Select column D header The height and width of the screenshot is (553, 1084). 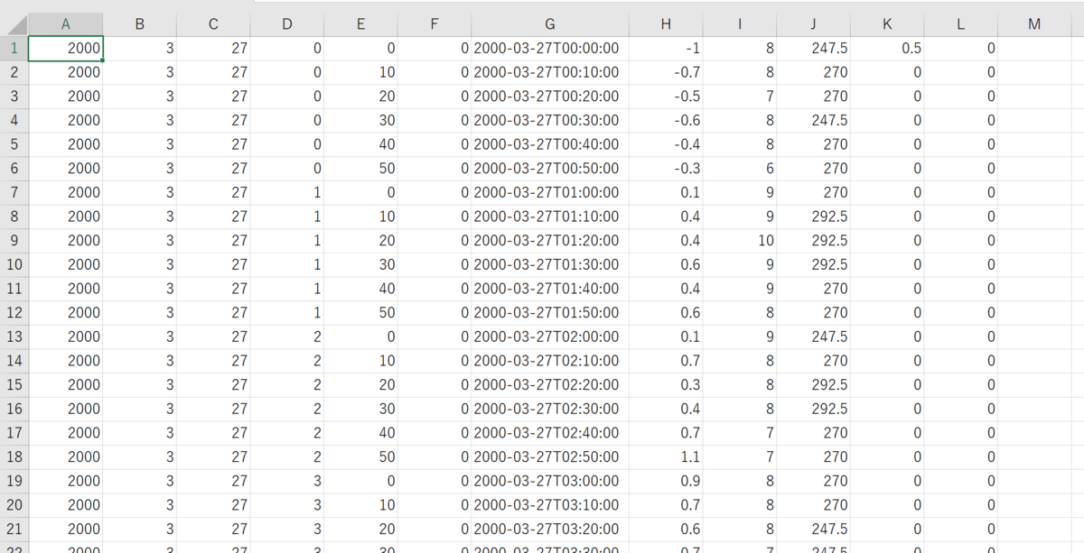287,24
